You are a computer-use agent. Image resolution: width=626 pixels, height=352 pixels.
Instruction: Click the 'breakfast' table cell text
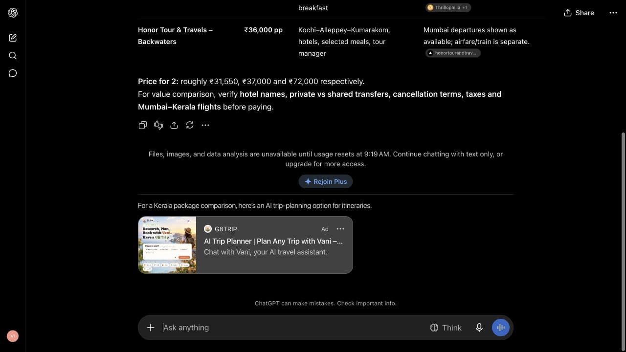[x=313, y=8]
